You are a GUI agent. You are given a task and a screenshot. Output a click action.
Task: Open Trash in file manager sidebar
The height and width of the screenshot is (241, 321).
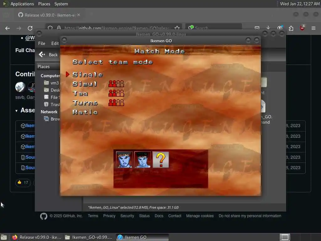pos(52,104)
